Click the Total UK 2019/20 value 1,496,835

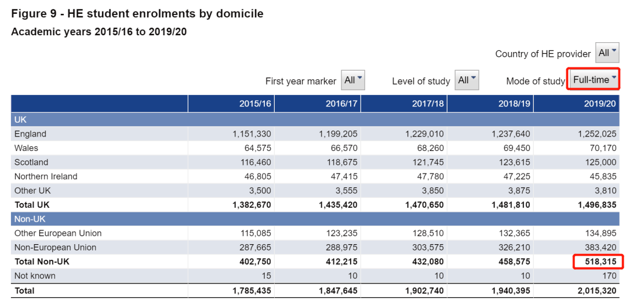597,205
